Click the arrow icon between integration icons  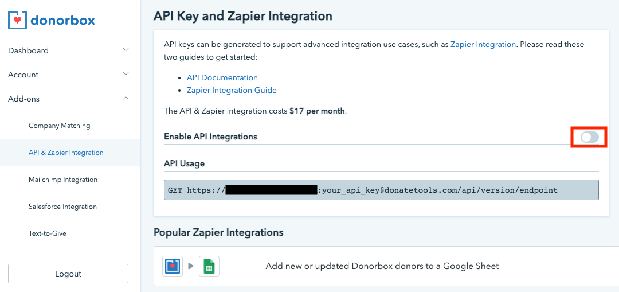pyautogui.click(x=191, y=266)
